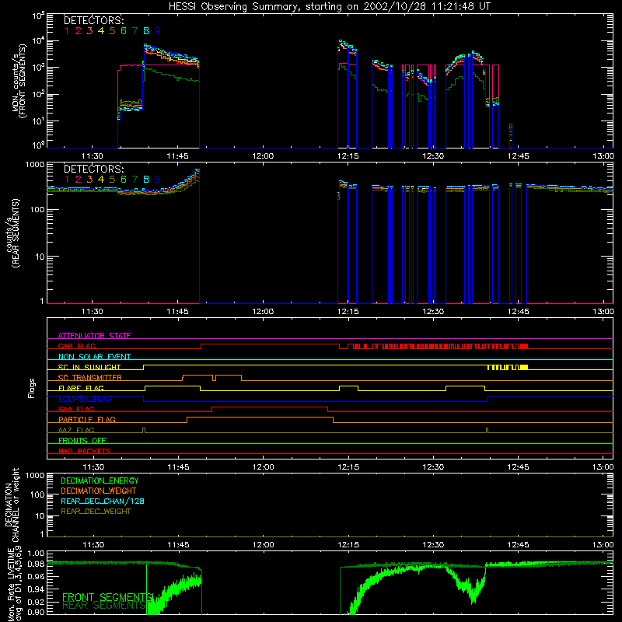Click the green detector 6 legend number in the front segments plot
The width and height of the screenshot is (622, 622).
[x=124, y=30]
